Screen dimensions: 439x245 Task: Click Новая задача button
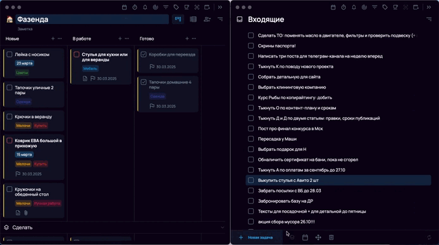point(256,237)
